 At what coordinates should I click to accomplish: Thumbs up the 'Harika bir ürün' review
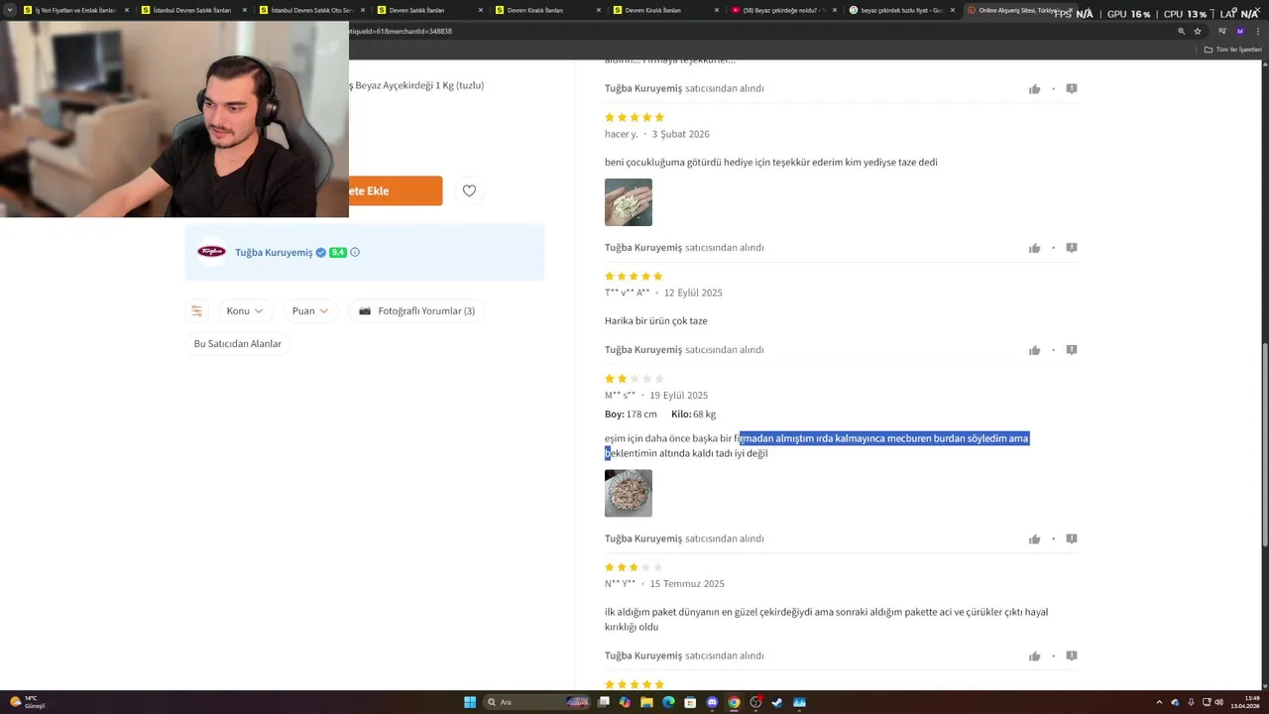coord(1034,350)
